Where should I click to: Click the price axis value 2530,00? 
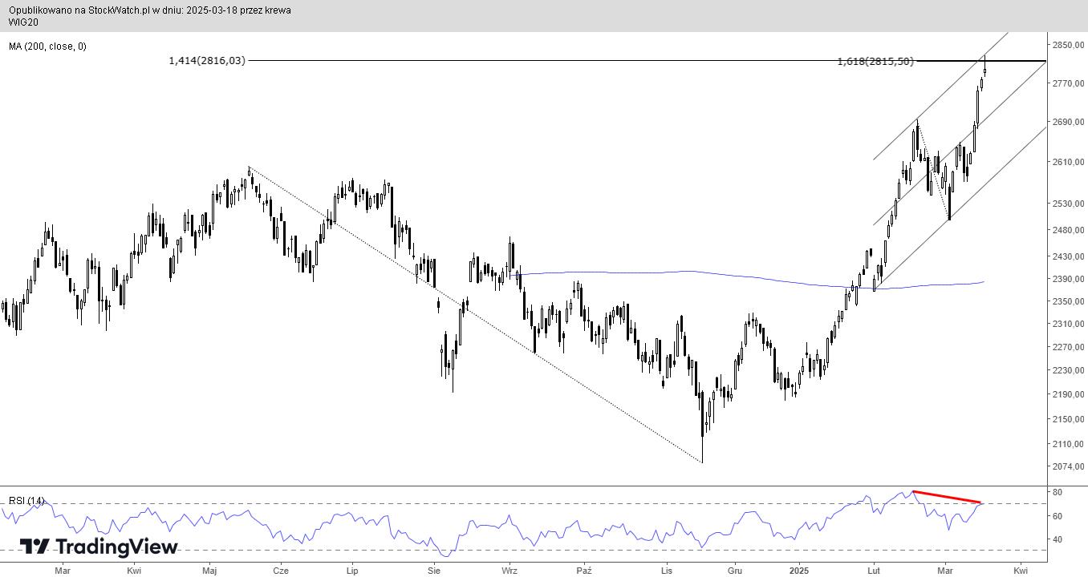(x=1069, y=204)
